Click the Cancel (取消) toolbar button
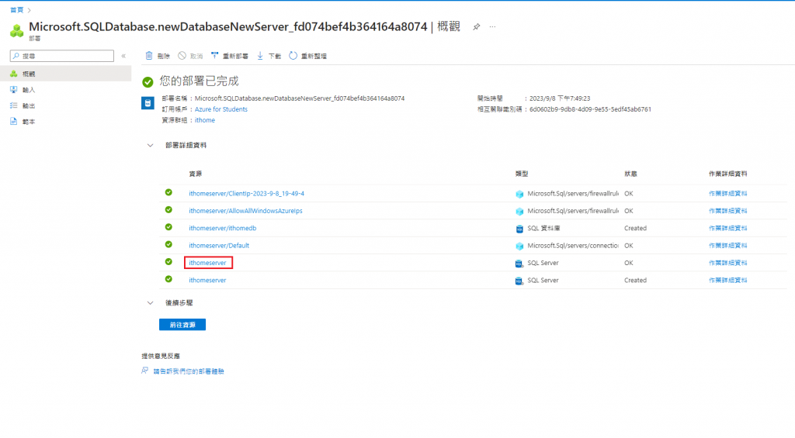Viewport: 795px width, 438px height. [x=190, y=56]
